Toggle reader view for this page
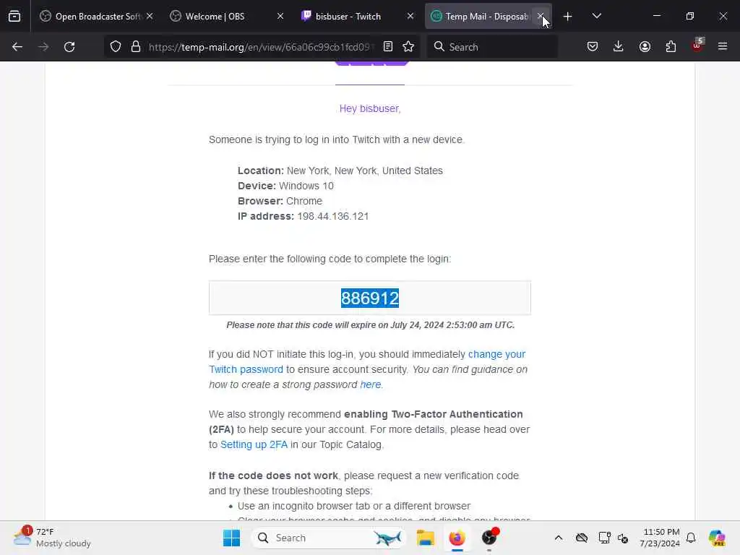Image resolution: width=740 pixels, height=555 pixels. [x=388, y=47]
